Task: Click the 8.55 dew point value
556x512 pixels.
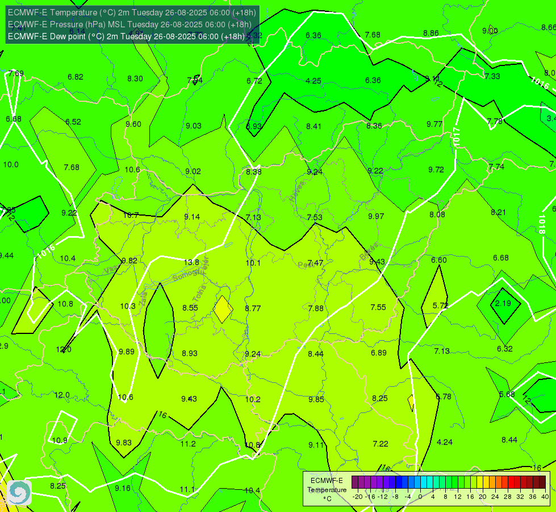Action: (190, 308)
